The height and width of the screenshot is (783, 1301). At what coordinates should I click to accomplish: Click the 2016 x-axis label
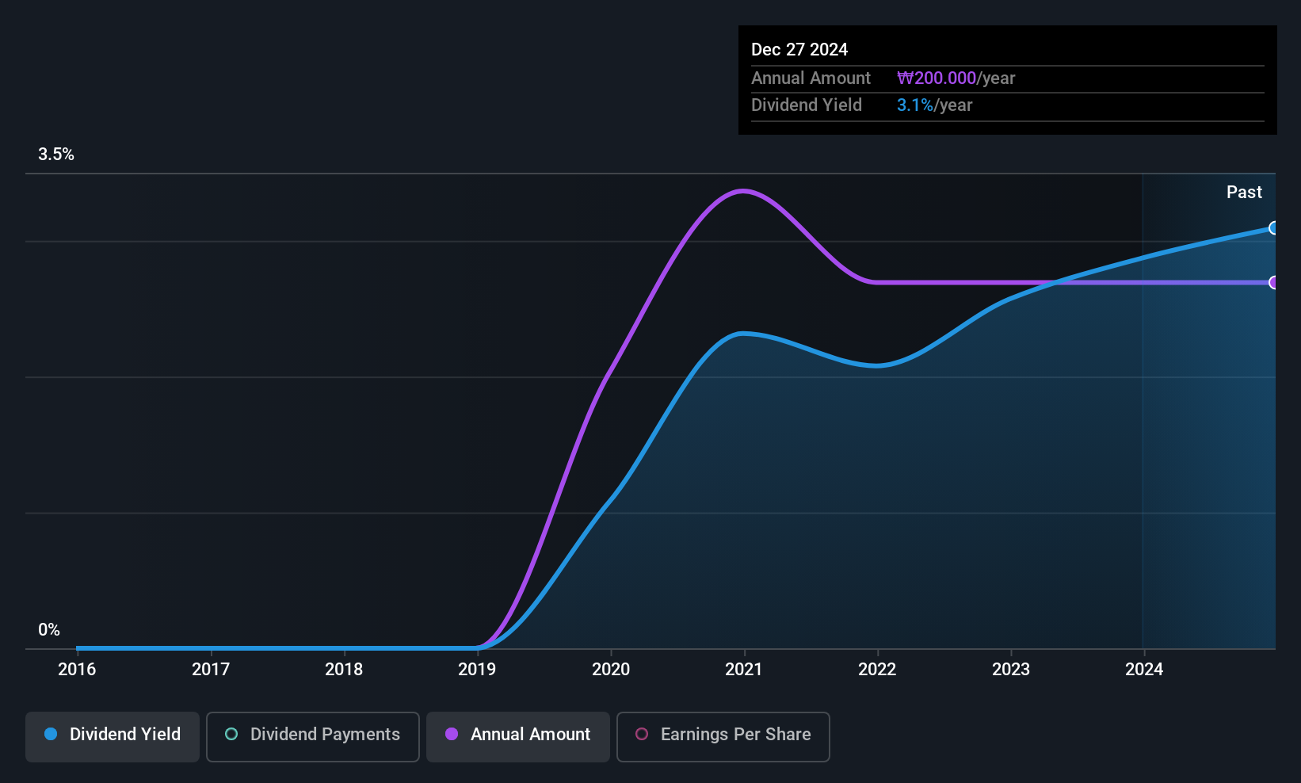point(77,670)
